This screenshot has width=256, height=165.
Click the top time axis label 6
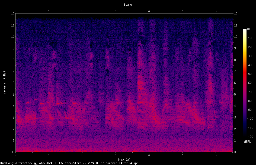pos(216,11)
